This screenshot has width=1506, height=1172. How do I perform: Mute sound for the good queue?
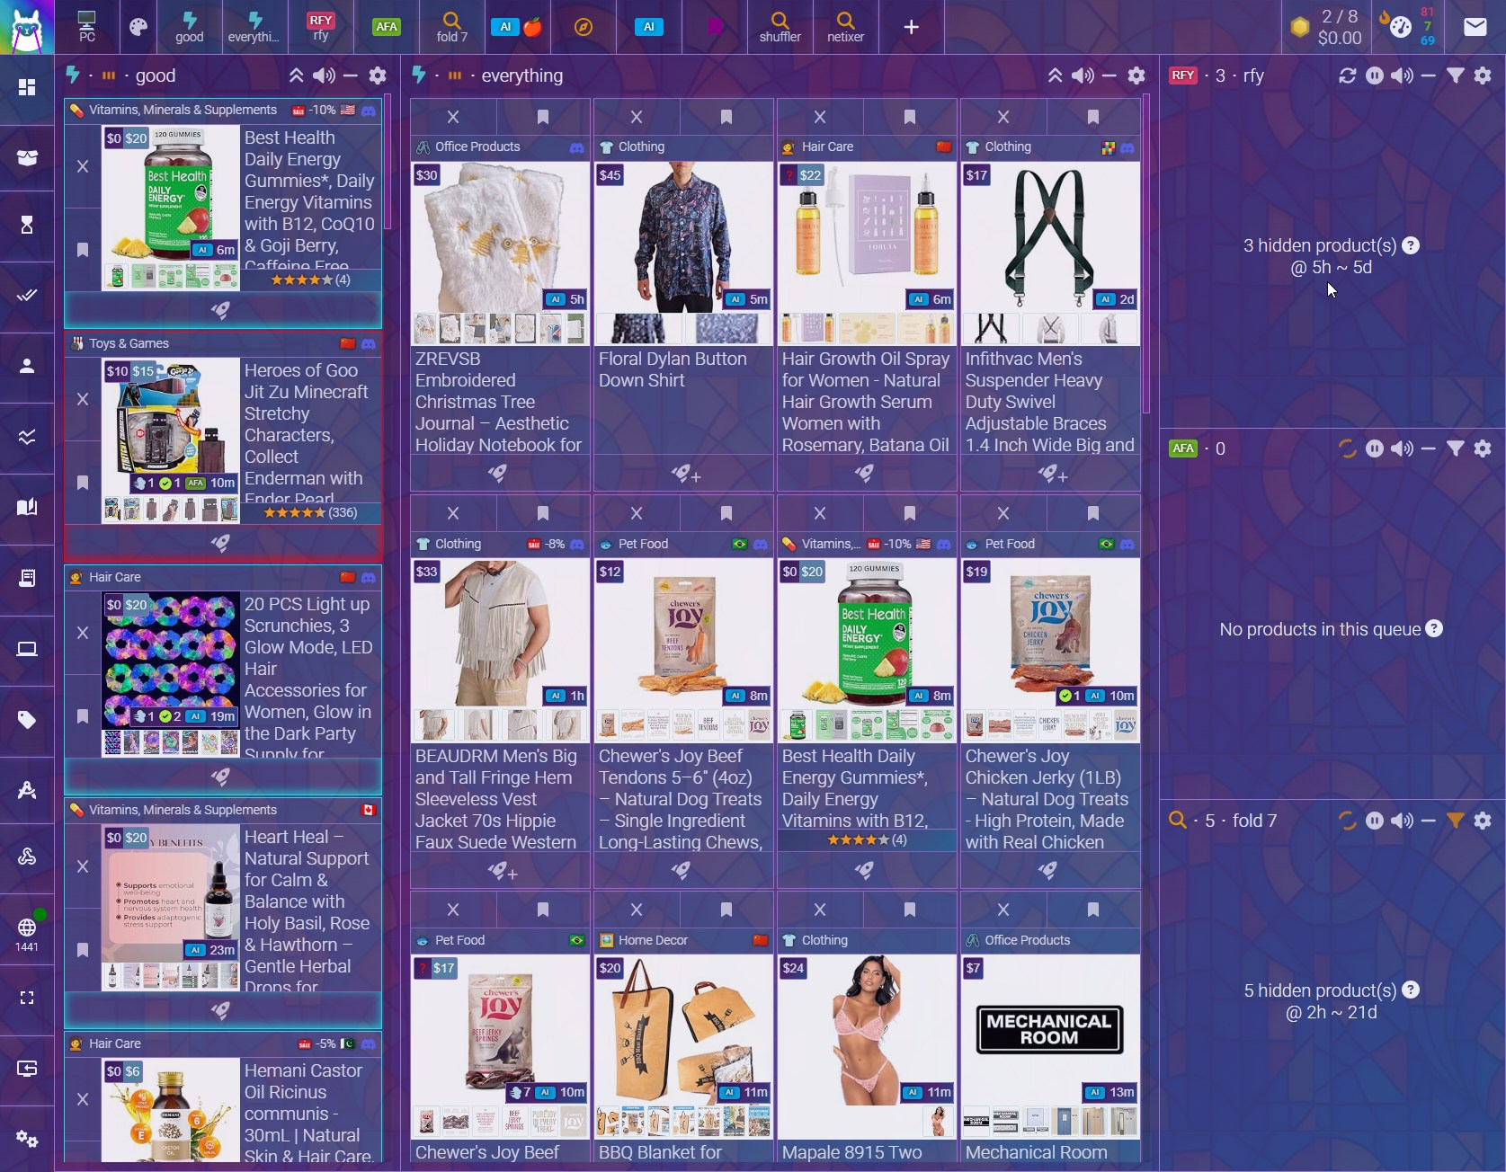(x=324, y=75)
